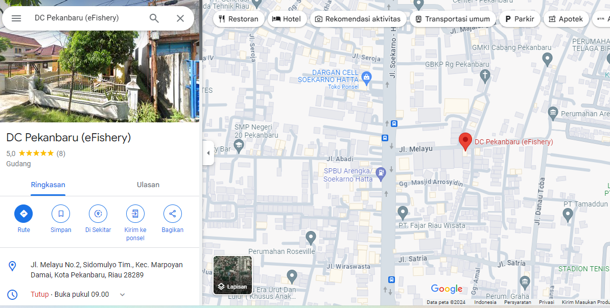Screen dimensions: 610x308
Task: Open Lapisan map layers thumbnail
Action: click(x=232, y=275)
